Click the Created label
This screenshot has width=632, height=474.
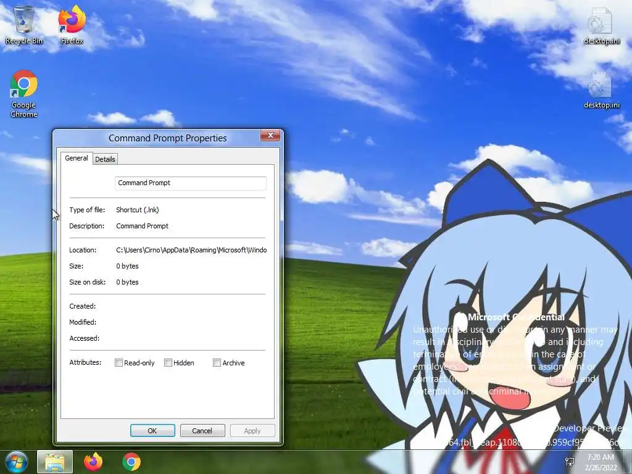tap(83, 306)
